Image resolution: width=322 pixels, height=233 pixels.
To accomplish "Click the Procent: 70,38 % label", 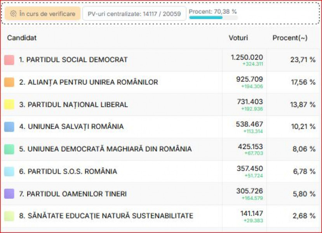I will [x=213, y=12].
